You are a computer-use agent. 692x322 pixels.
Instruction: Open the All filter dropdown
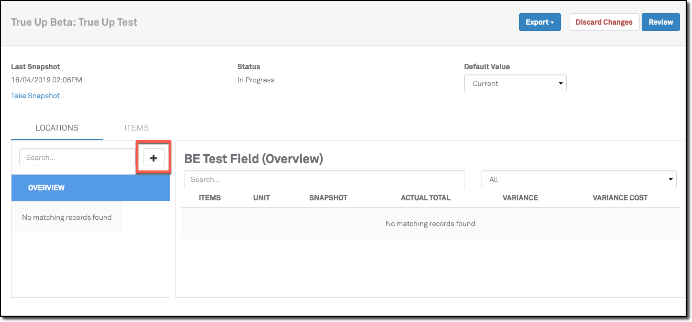[578, 179]
